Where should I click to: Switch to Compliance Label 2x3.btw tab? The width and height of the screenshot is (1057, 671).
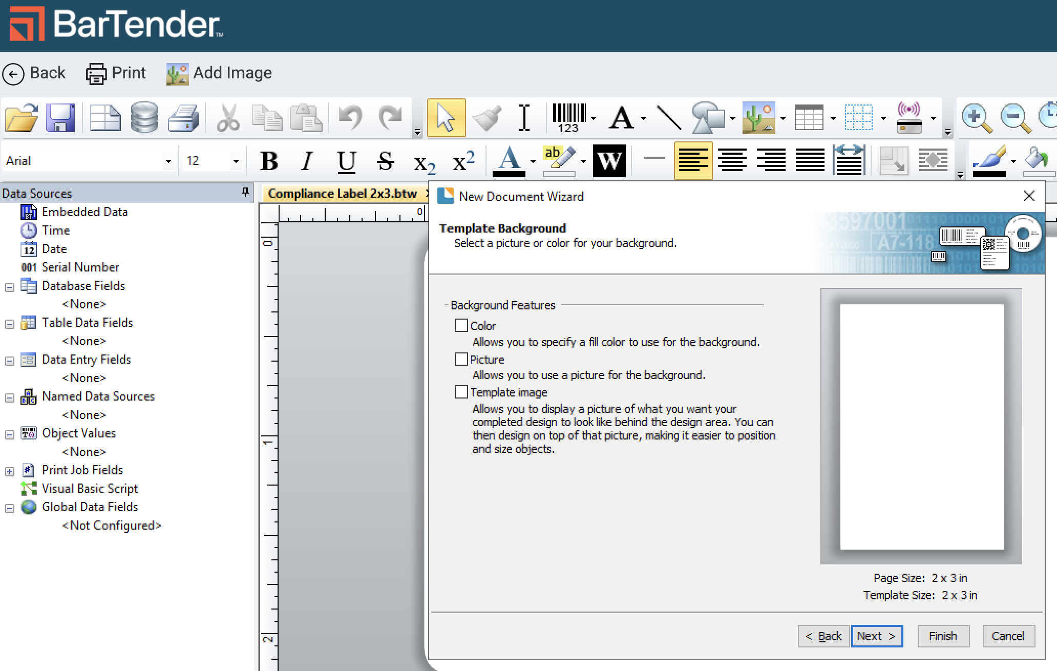342,194
